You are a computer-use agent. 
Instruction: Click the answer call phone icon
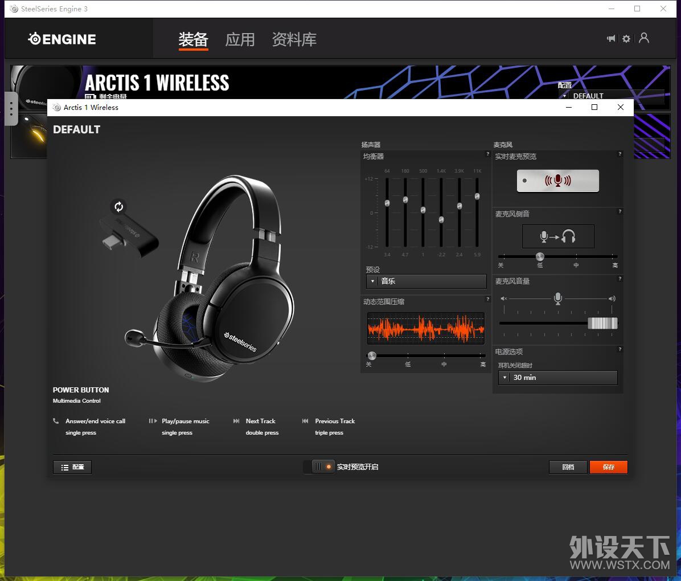56,420
